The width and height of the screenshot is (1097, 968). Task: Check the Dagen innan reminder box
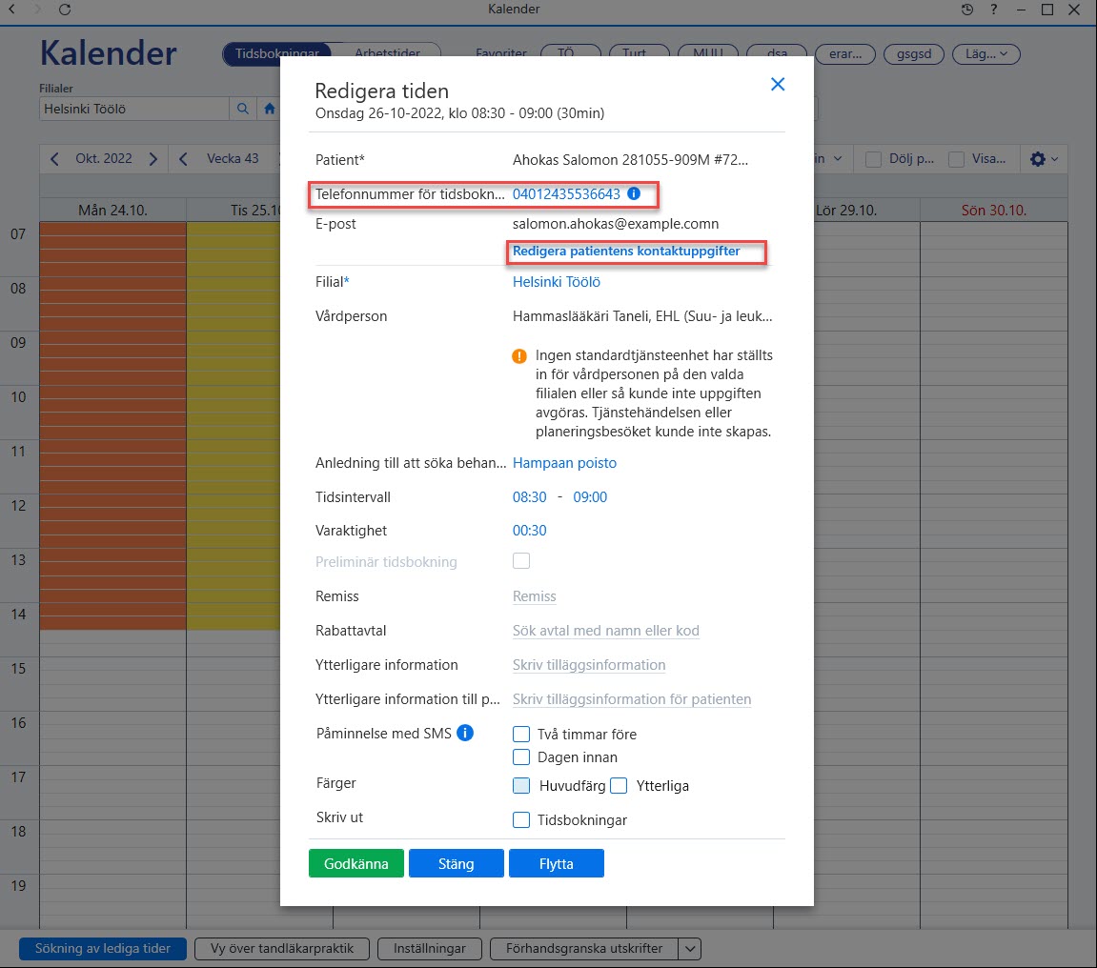(x=521, y=756)
